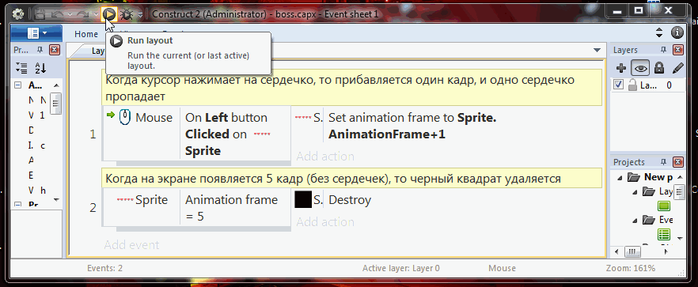Switch to the Home ribbon tab
The image size is (698, 287).
click(x=86, y=34)
